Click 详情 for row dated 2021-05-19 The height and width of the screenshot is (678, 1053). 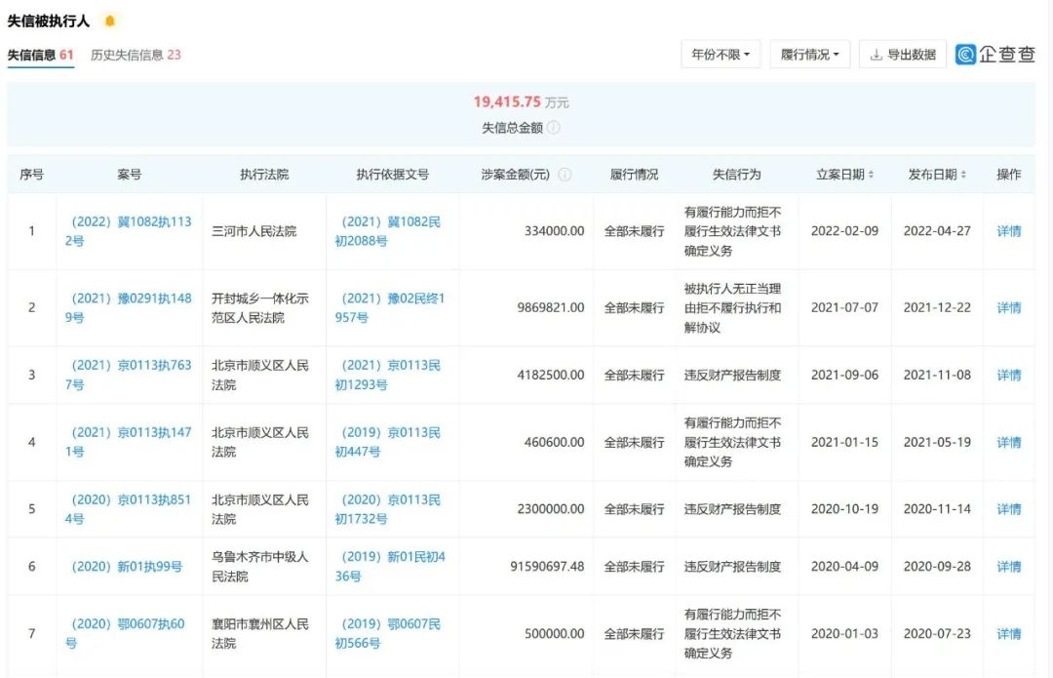pyautogui.click(x=1009, y=442)
